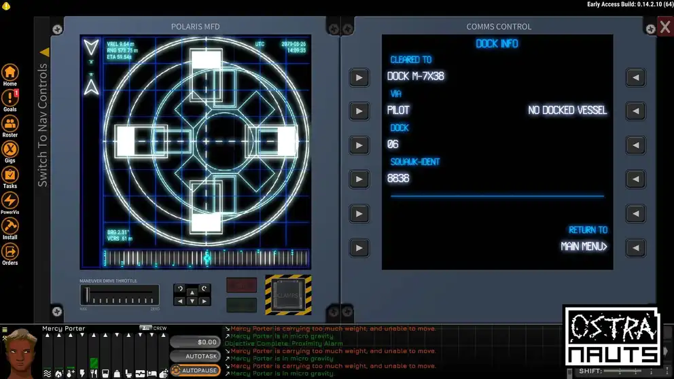Click the red indicator button beside CLAMPS
This screenshot has height=379, width=674.
click(x=242, y=285)
